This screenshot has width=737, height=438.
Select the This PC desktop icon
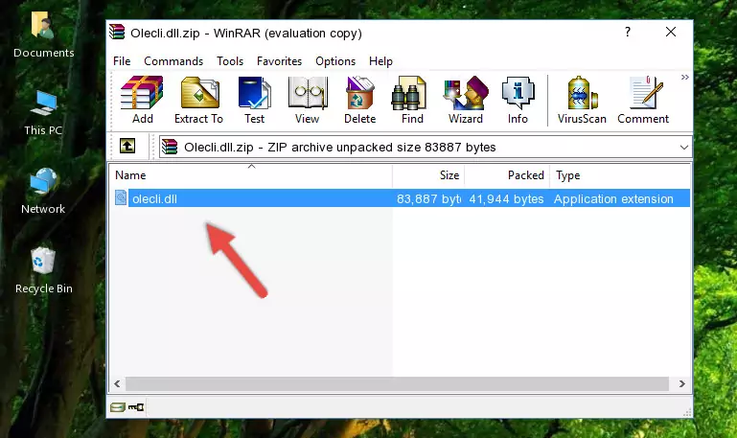point(43,113)
